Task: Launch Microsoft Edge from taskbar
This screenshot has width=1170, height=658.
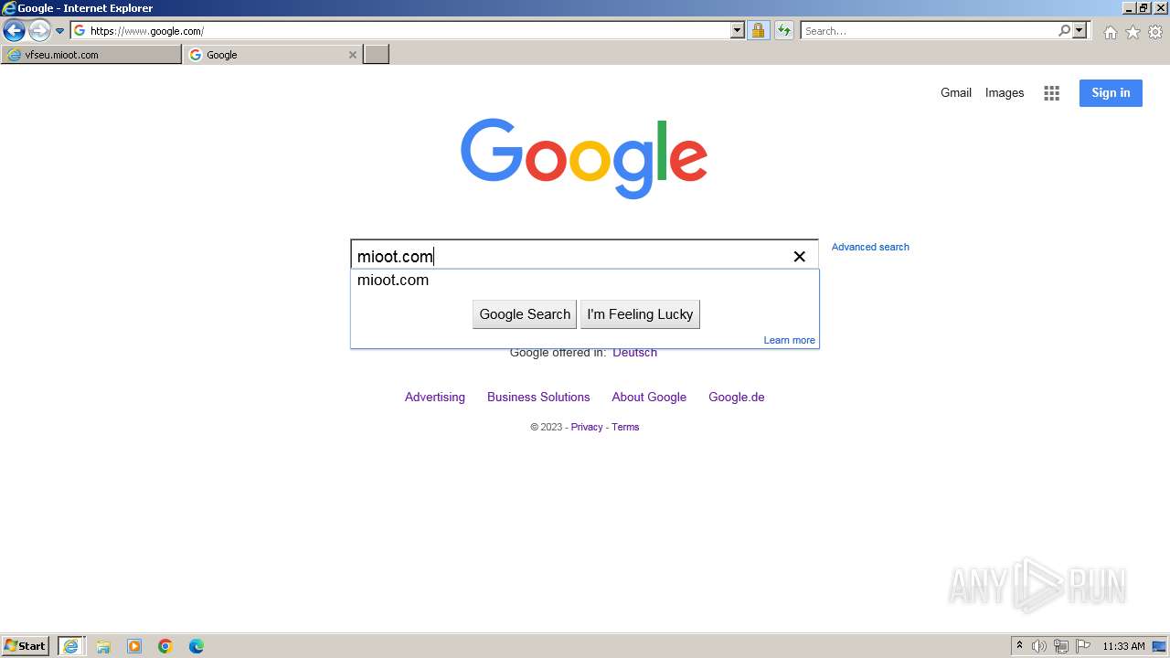Action: tap(197, 646)
